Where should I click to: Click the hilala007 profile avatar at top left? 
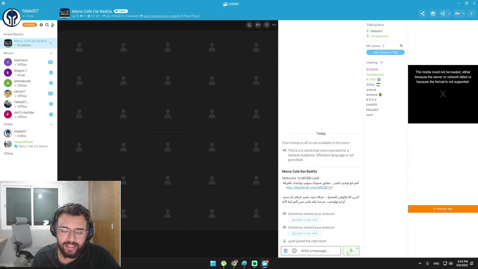[x=12, y=17]
